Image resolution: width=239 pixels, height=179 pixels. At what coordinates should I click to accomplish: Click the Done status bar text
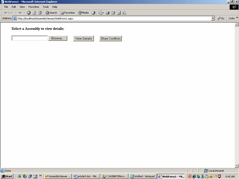pos(8,171)
